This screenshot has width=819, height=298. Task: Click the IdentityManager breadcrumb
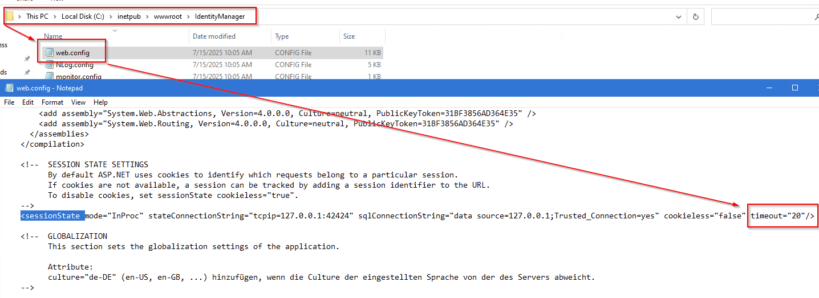tap(220, 16)
